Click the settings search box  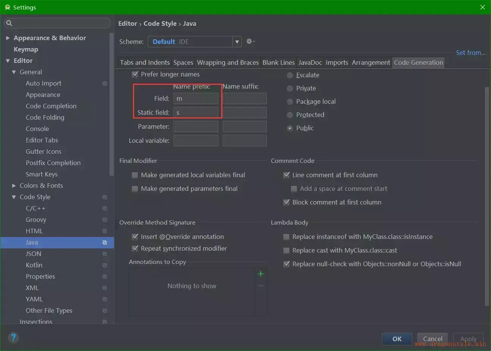click(x=58, y=23)
